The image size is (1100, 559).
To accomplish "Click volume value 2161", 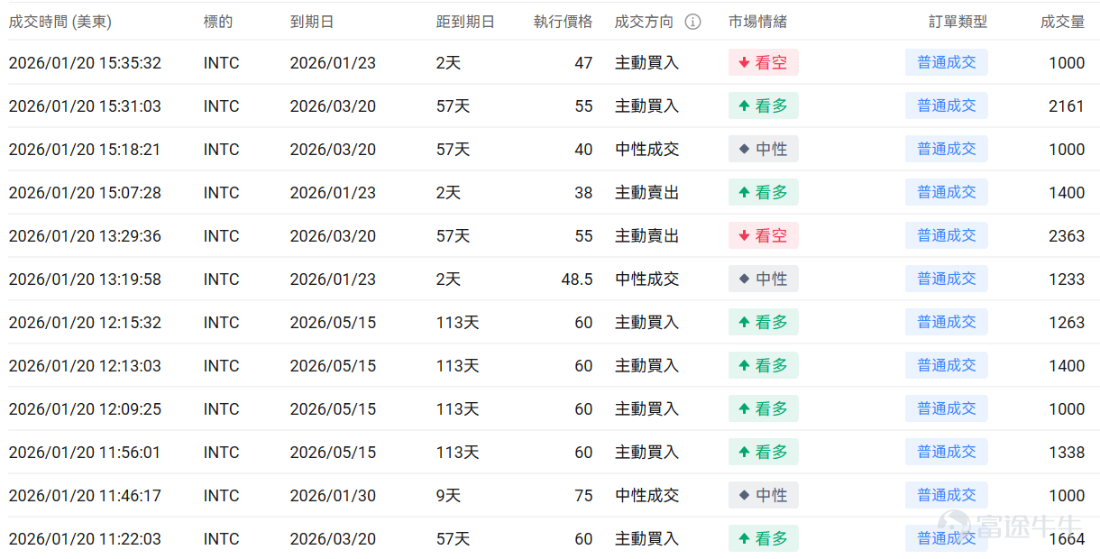I will [1067, 106].
